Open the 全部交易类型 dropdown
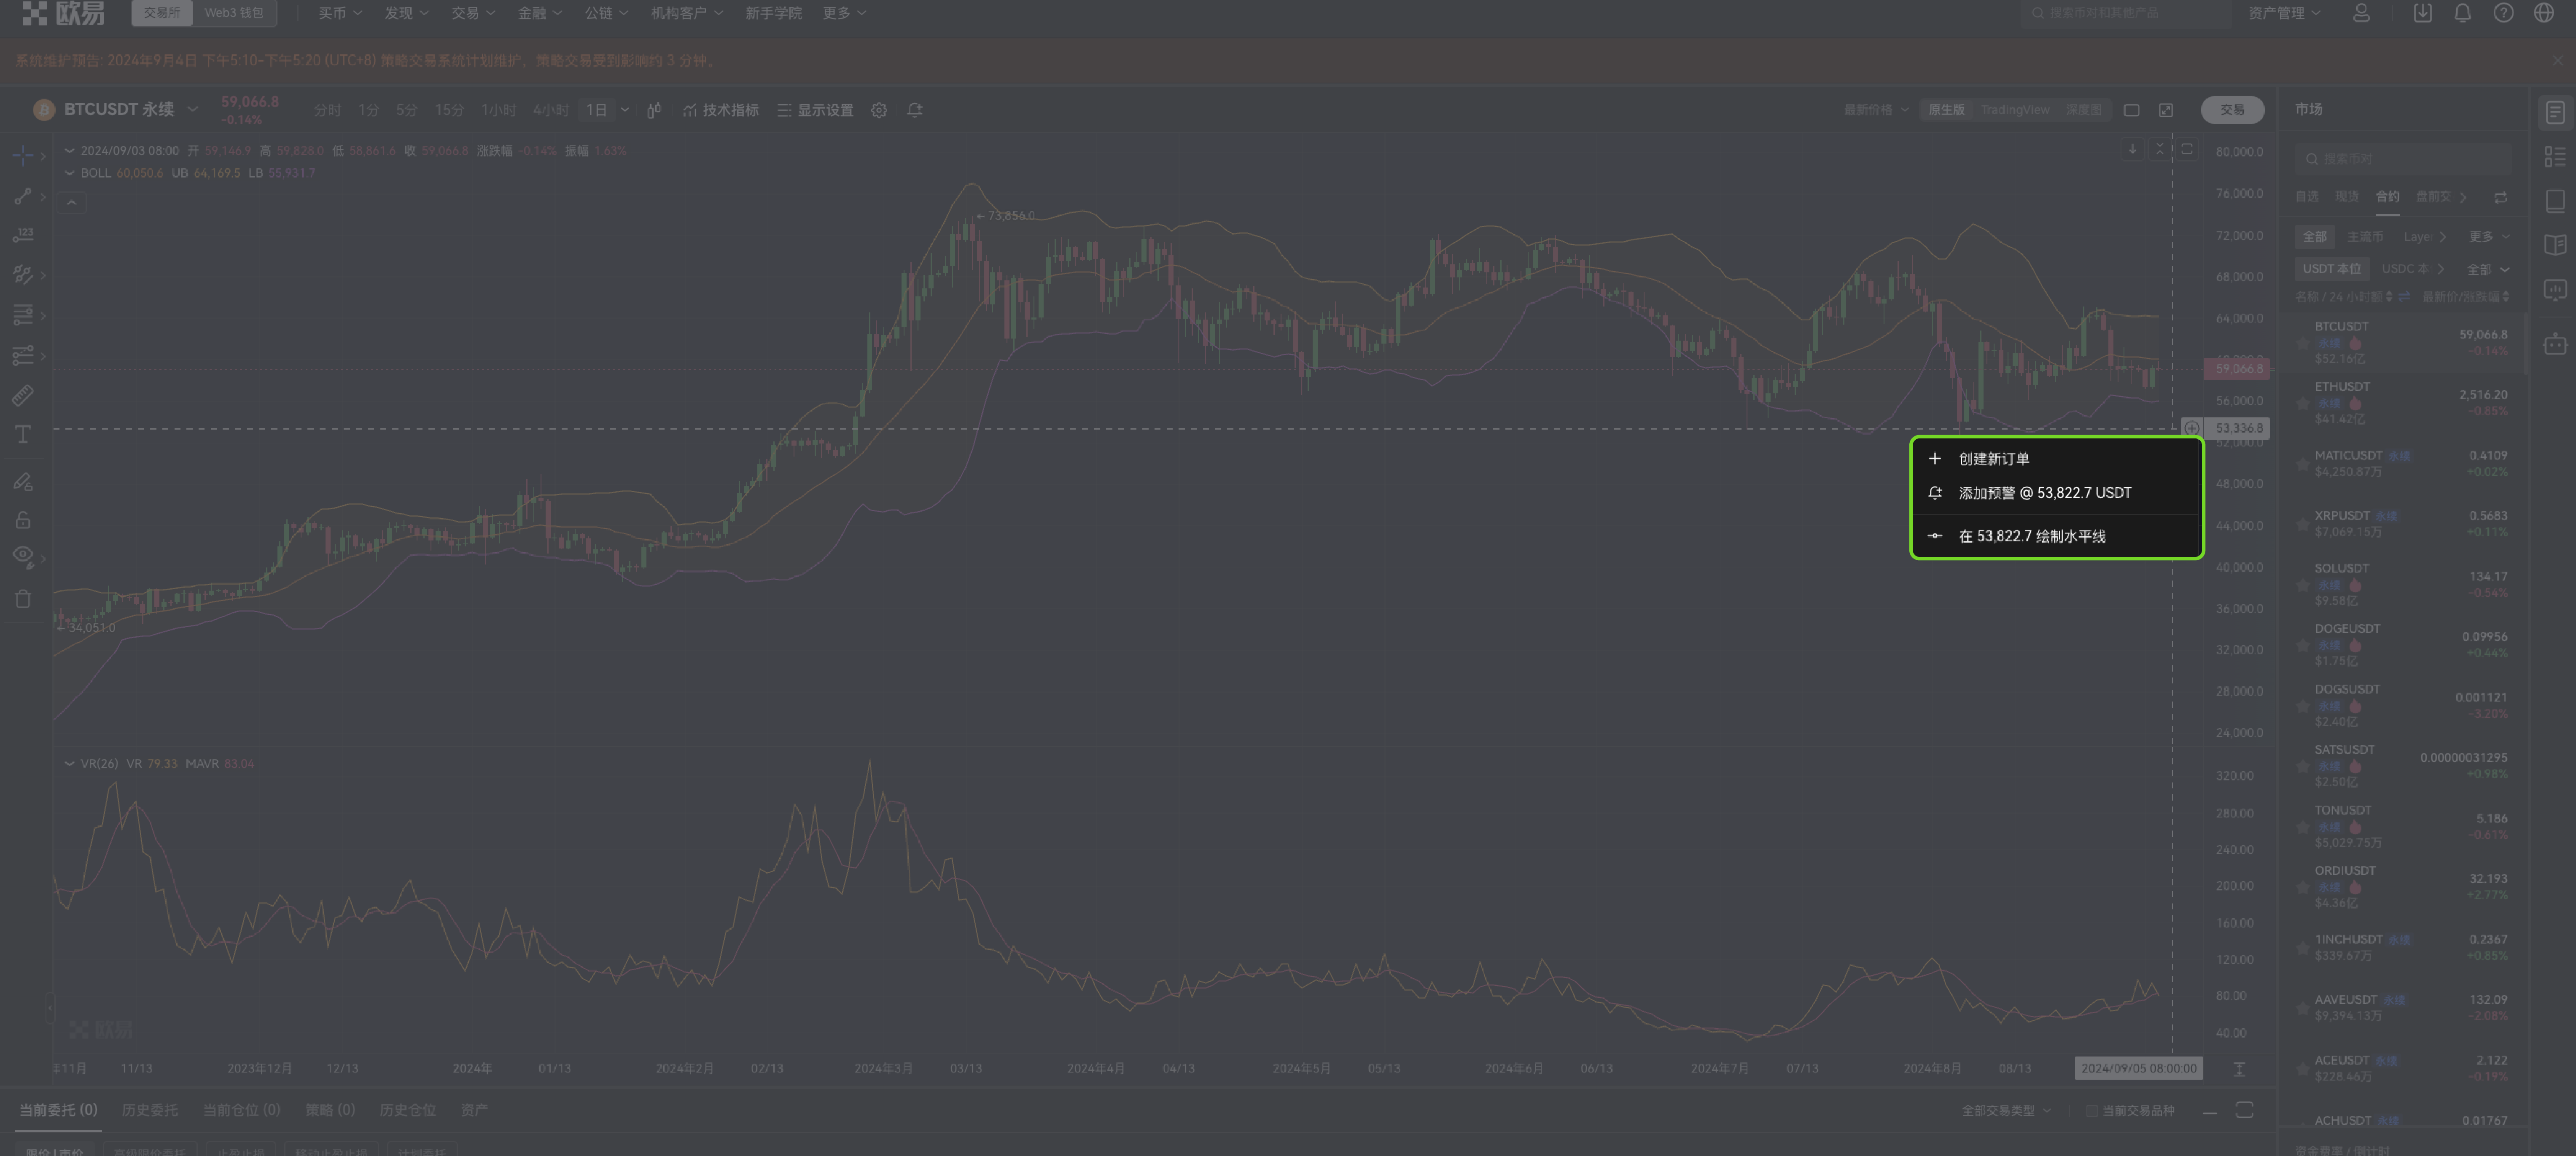The image size is (2576, 1156). click(2006, 1111)
